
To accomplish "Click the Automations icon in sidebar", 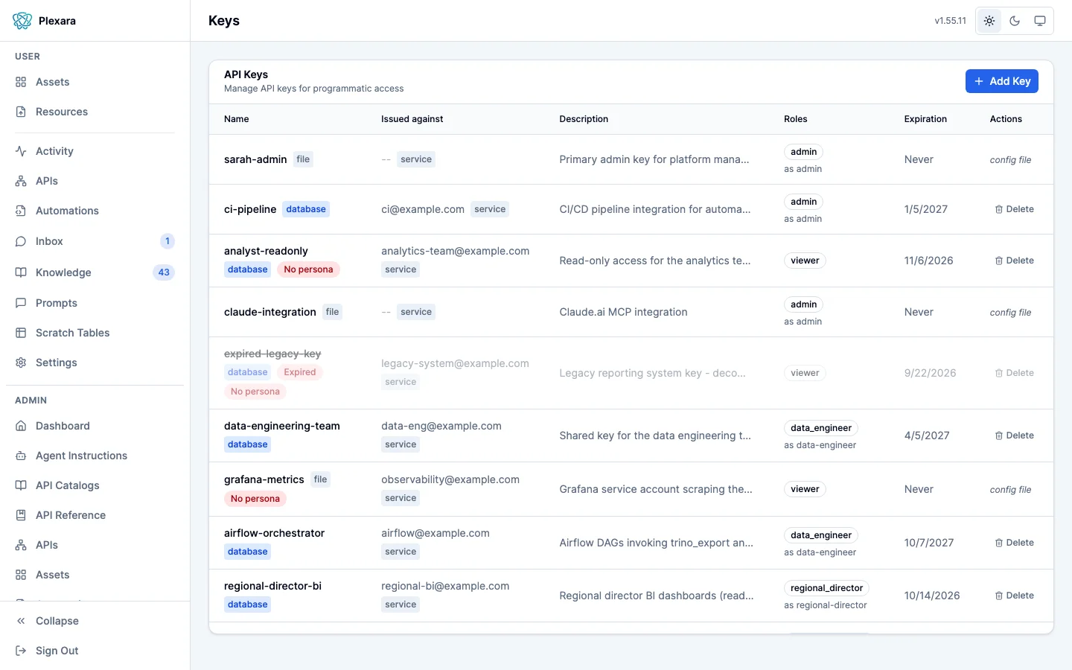I will (21, 211).
